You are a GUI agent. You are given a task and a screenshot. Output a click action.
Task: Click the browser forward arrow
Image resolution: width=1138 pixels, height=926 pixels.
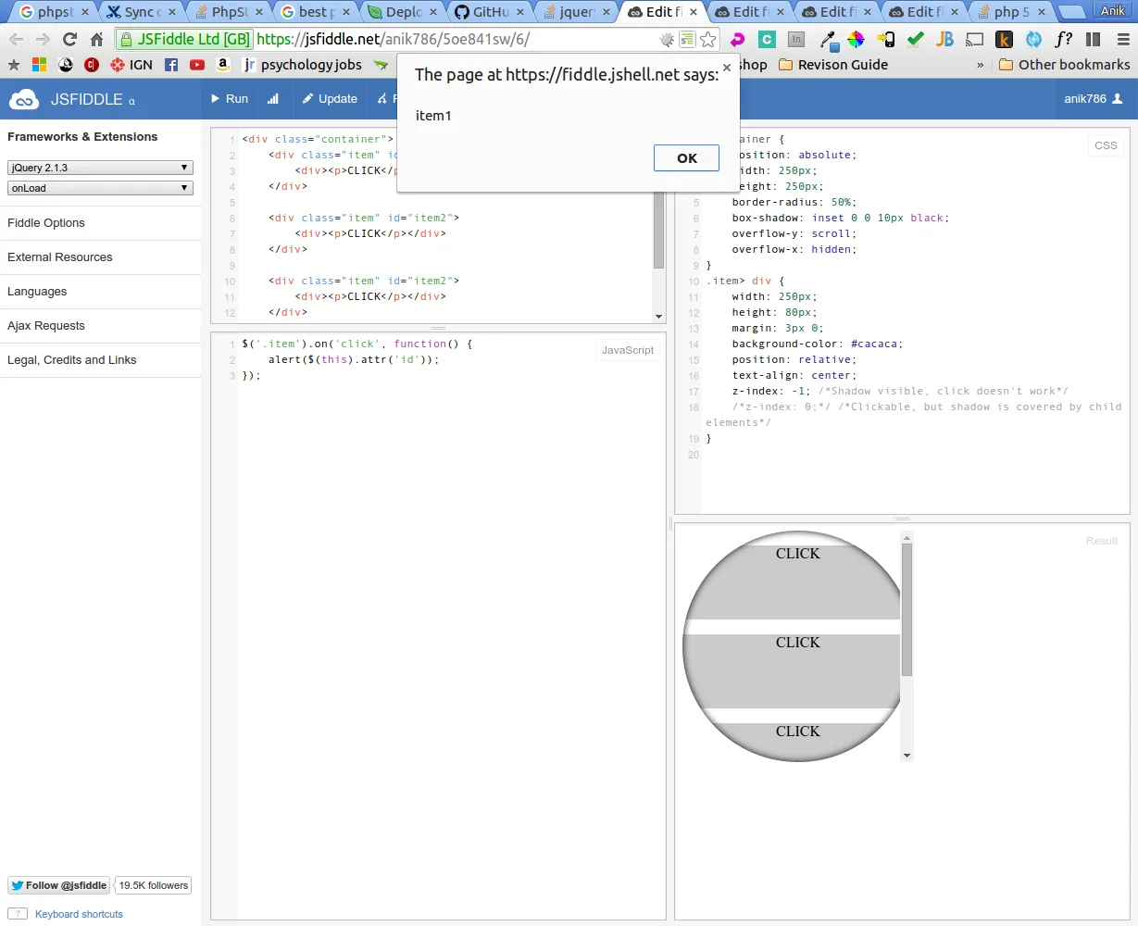click(43, 40)
